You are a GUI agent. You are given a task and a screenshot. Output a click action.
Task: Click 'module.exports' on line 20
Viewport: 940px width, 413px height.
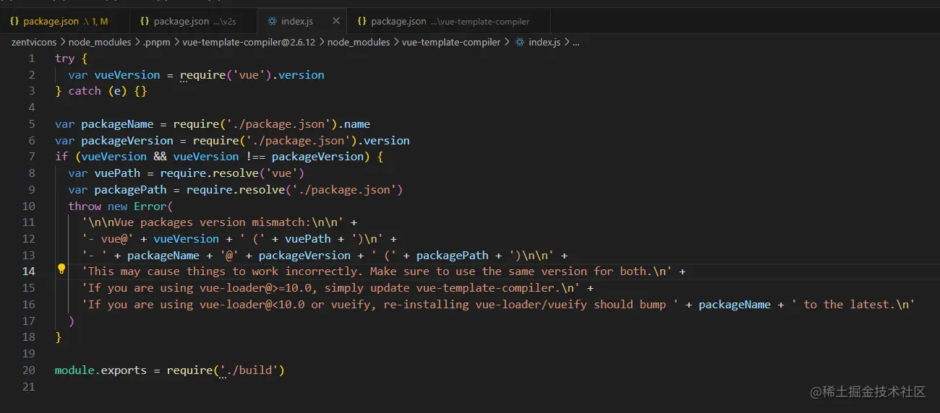coord(101,370)
